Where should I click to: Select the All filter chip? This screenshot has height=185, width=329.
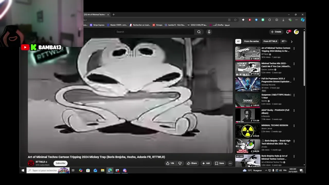point(238,41)
